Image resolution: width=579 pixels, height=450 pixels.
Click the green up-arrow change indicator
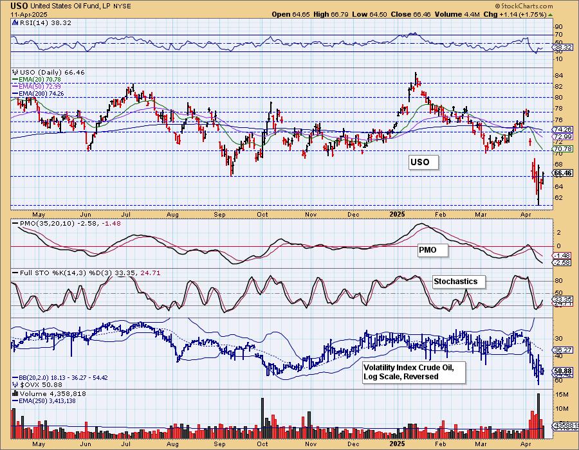tap(551, 15)
